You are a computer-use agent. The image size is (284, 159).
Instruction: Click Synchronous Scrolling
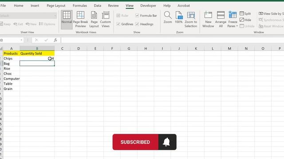click(x=271, y=20)
